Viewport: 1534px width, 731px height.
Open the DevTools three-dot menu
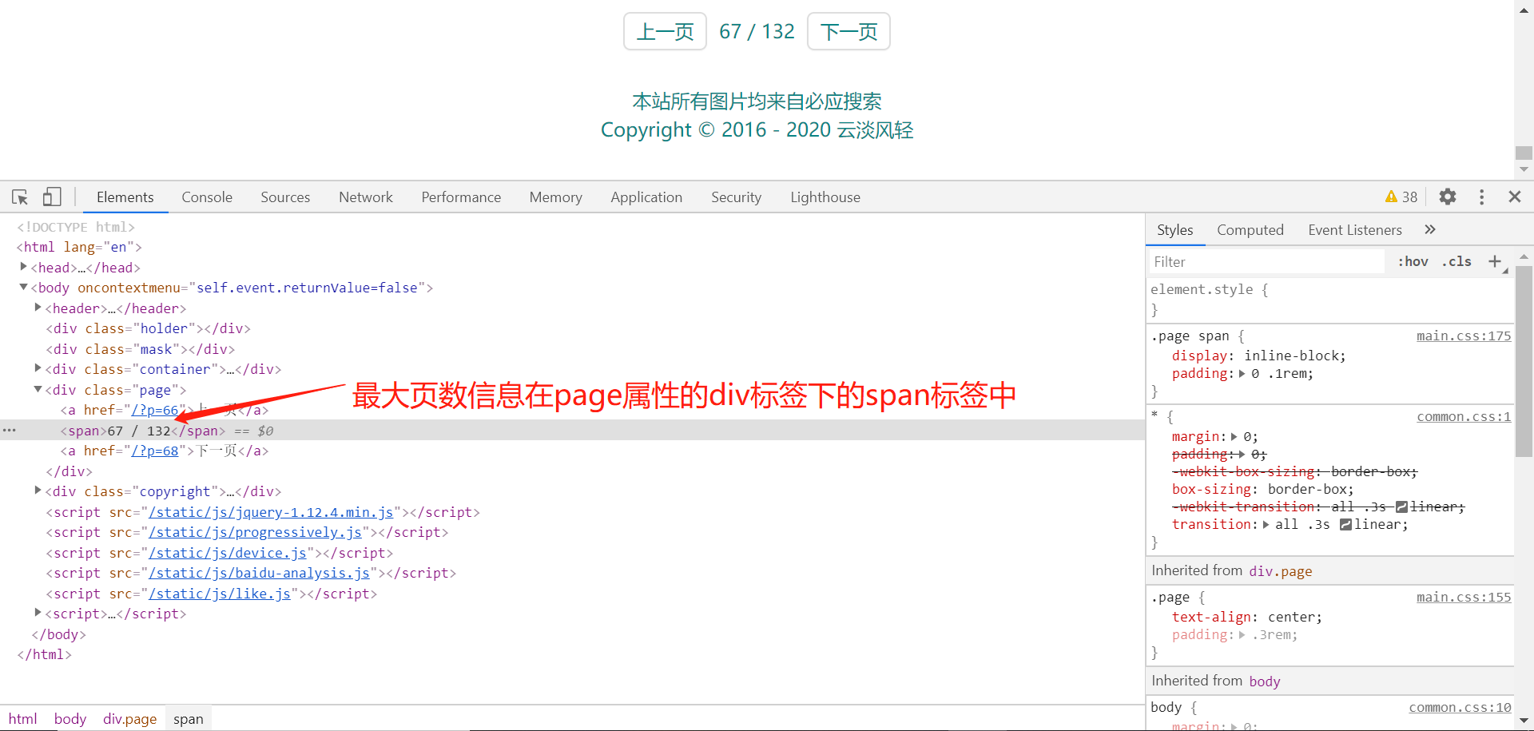pos(1482,197)
